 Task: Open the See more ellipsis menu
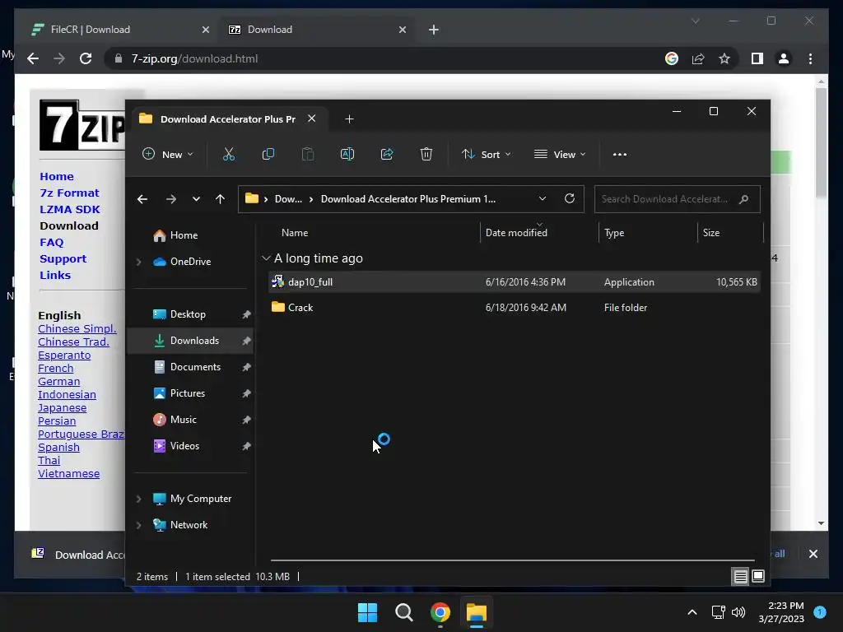coord(619,154)
